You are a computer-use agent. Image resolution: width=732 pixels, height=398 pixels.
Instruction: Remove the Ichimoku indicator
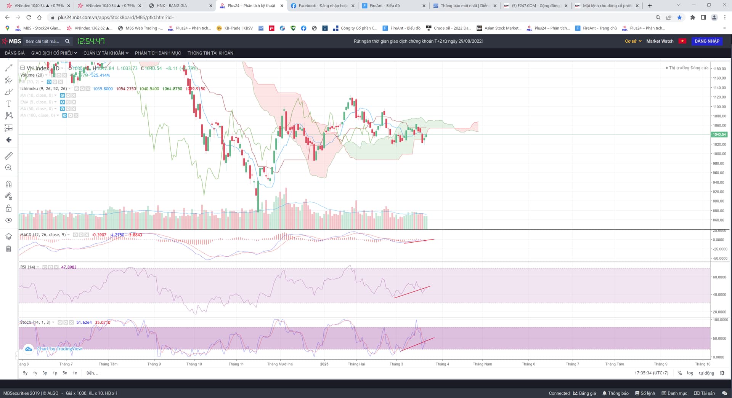pos(88,89)
